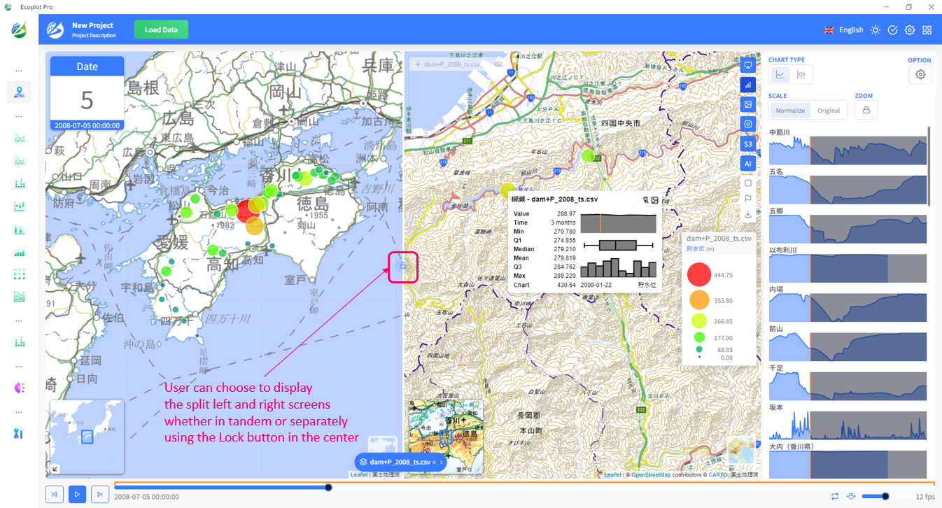Select Normalize scale option
942x508 pixels.
point(790,111)
